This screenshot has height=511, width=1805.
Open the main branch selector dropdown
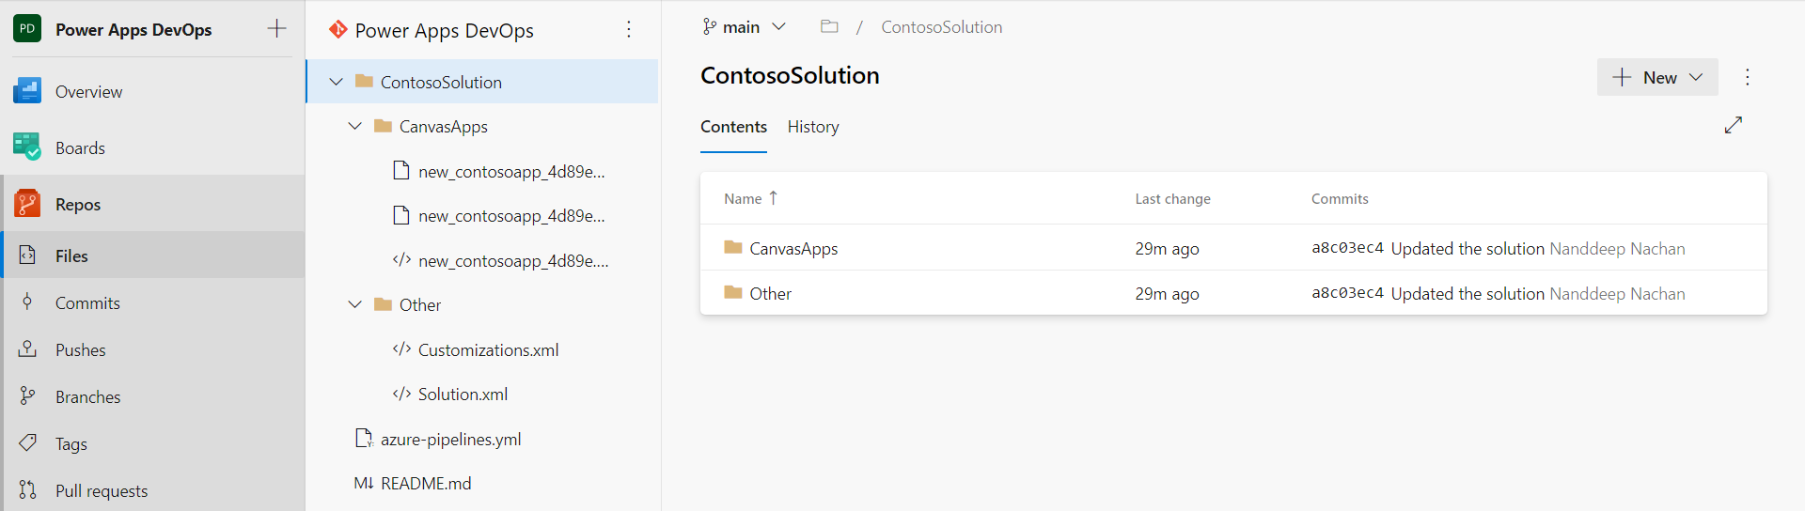(x=744, y=27)
